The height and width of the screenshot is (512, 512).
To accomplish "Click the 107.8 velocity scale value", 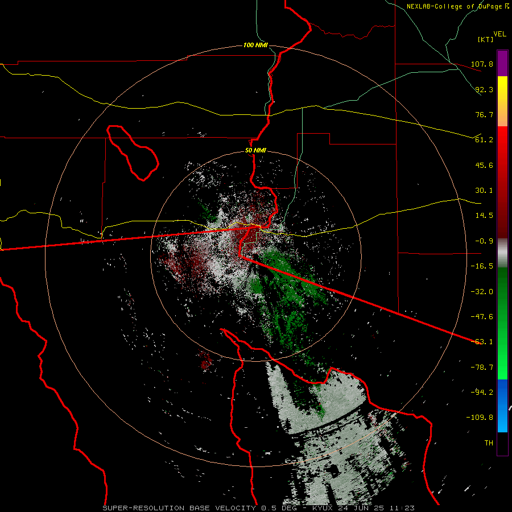I will click(482, 64).
